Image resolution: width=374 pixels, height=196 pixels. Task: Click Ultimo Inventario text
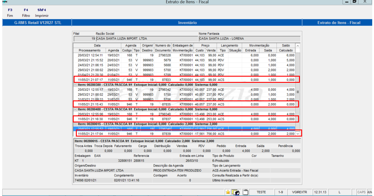tap(224, 180)
